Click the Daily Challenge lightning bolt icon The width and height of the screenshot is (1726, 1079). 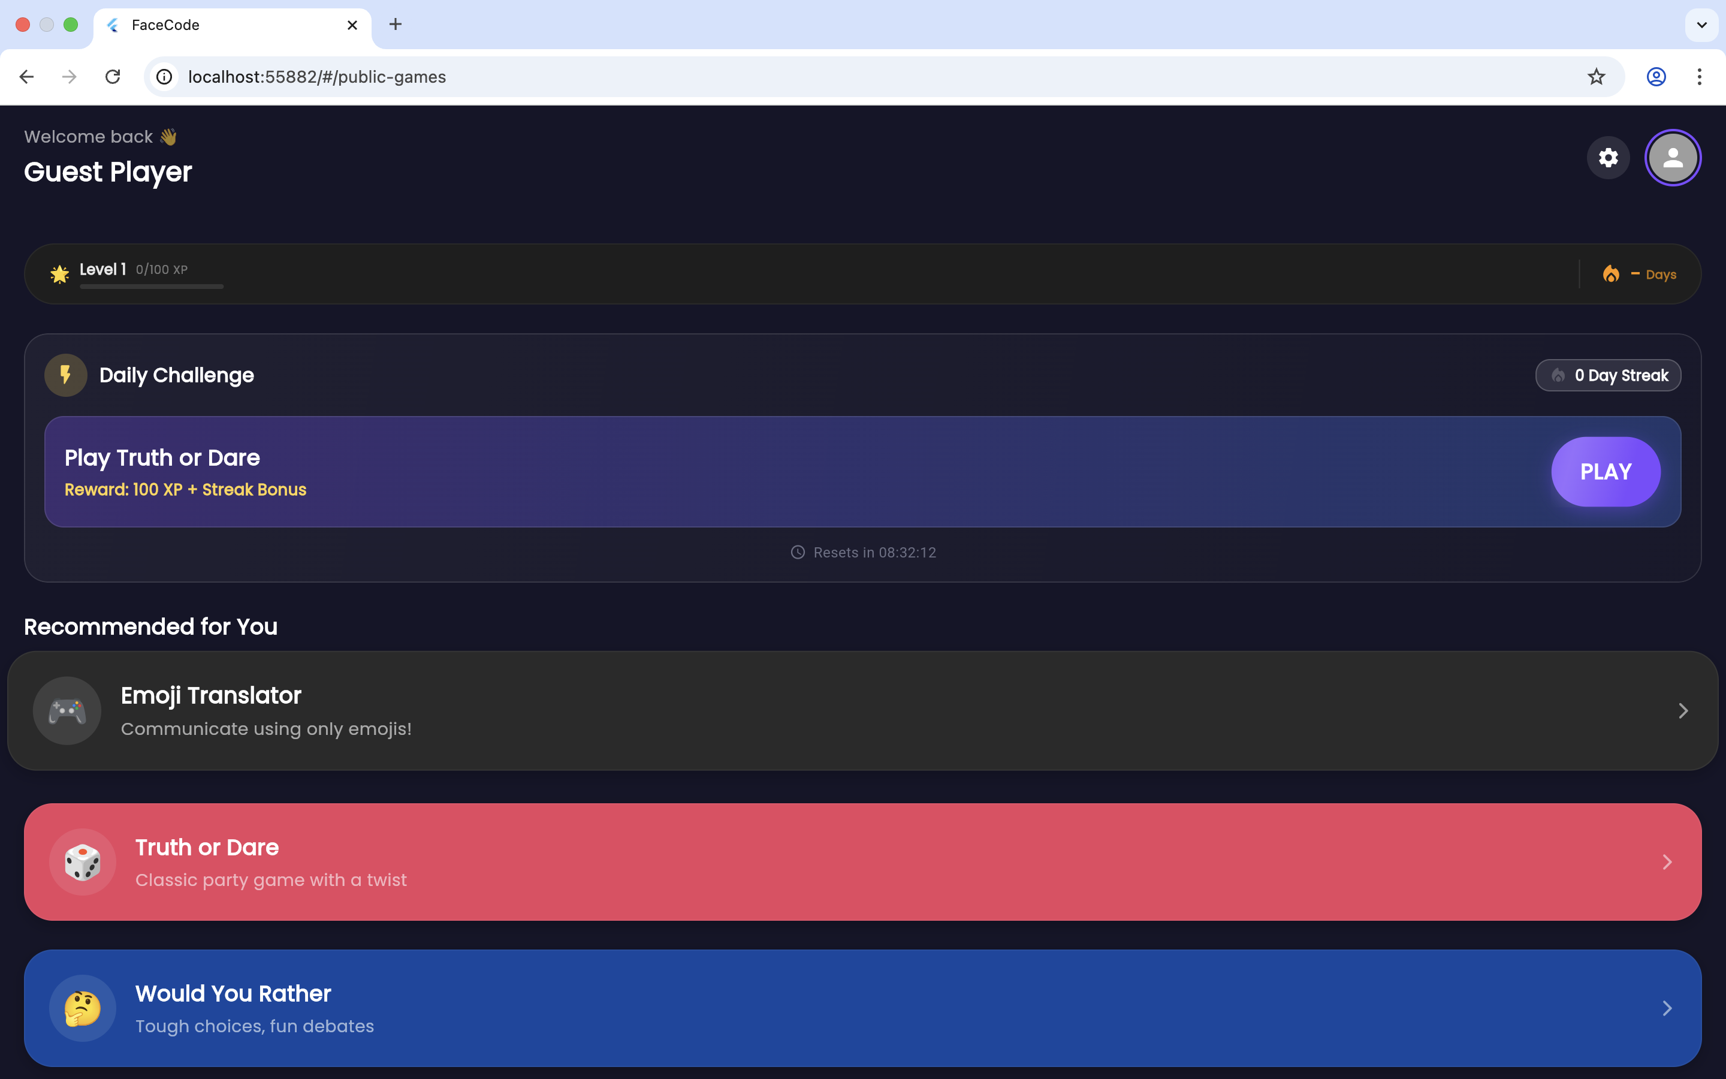[x=65, y=375]
